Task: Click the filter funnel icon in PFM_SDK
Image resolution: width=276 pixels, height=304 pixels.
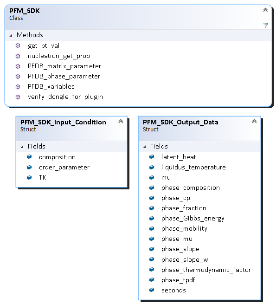Action: click(x=265, y=26)
